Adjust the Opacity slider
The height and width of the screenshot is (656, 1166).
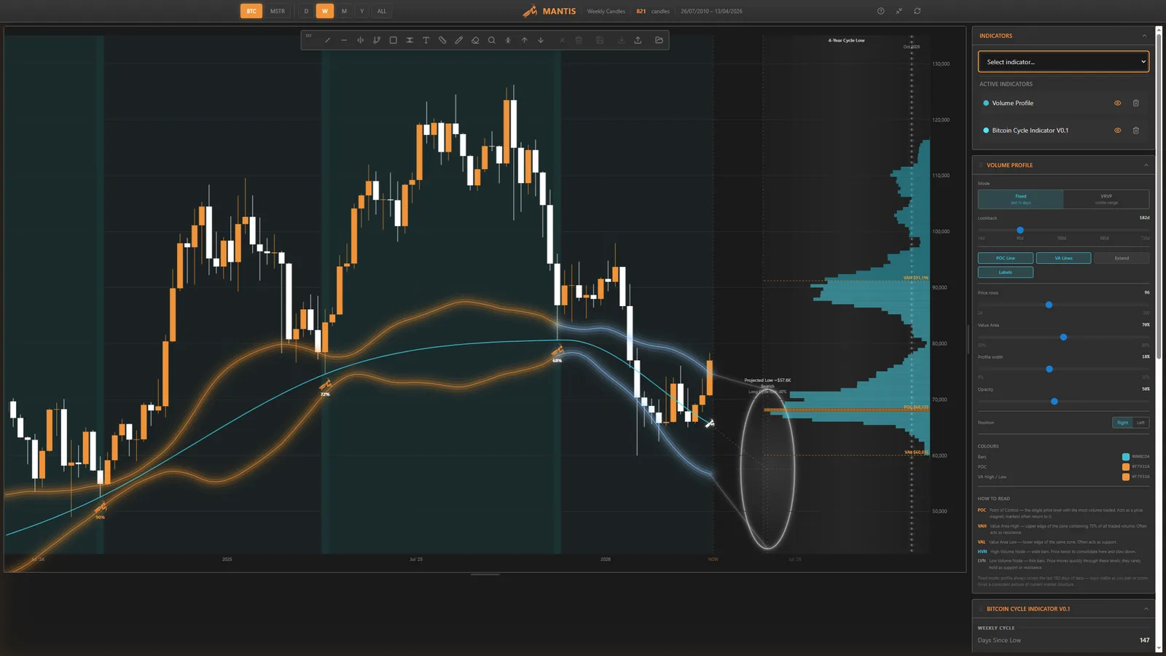coord(1054,401)
